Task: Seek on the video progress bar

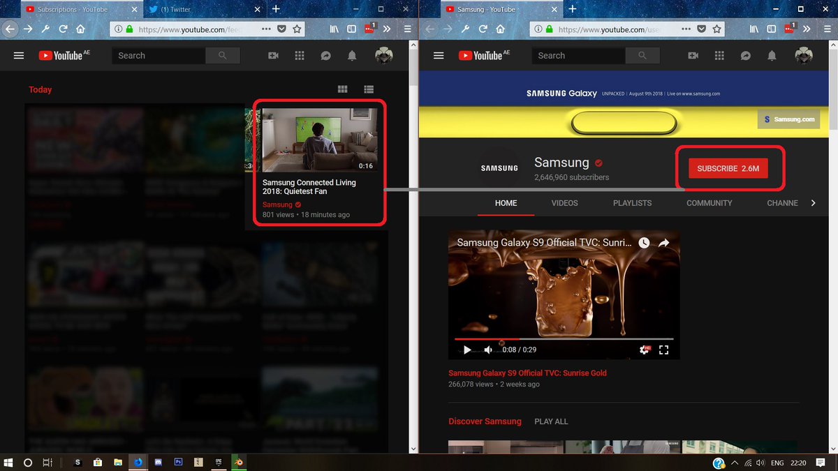Action: pyautogui.click(x=564, y=339)
